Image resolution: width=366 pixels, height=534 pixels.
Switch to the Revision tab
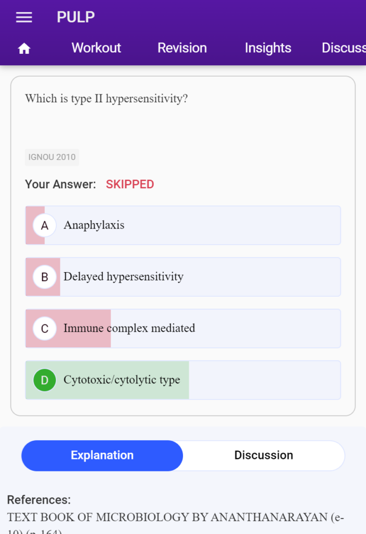(x=182, y=48)
